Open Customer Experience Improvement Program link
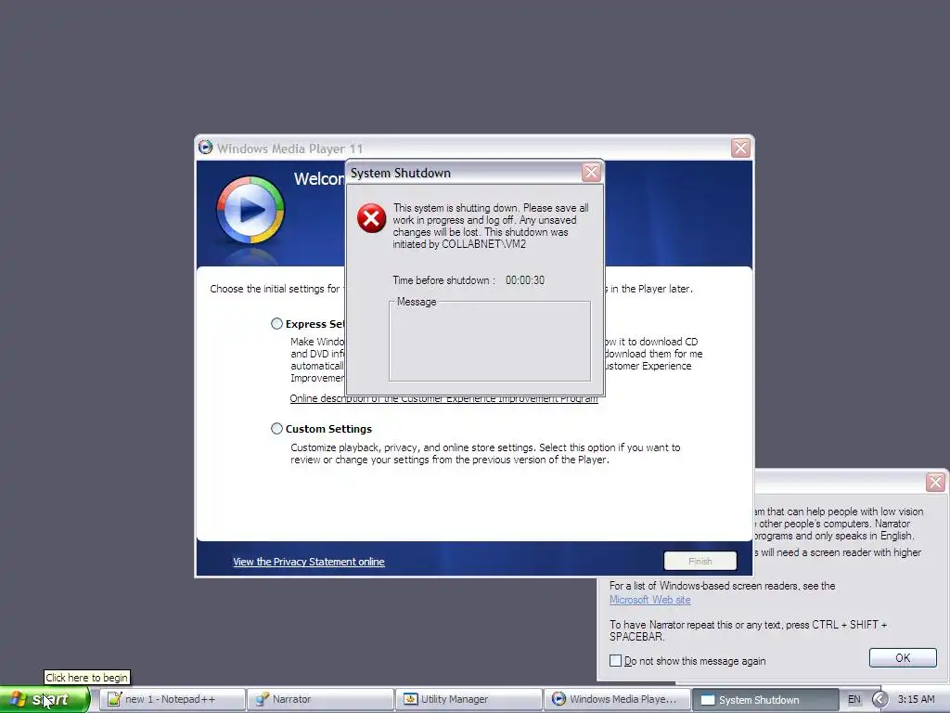The height and width of the screenshot is (713, 950). point(443,398)
